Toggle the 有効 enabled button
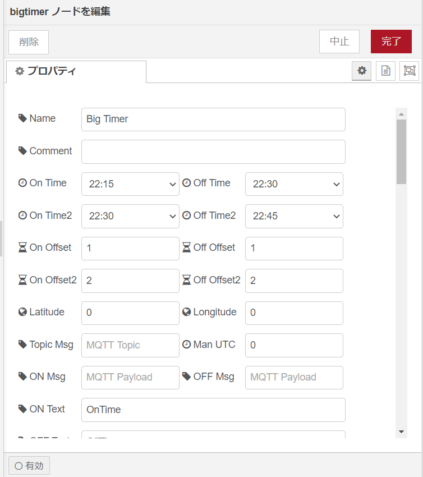The width and height of the screenshot is (423, 477). [29, 465]
